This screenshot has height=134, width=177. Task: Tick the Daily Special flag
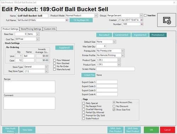(84, 103)
